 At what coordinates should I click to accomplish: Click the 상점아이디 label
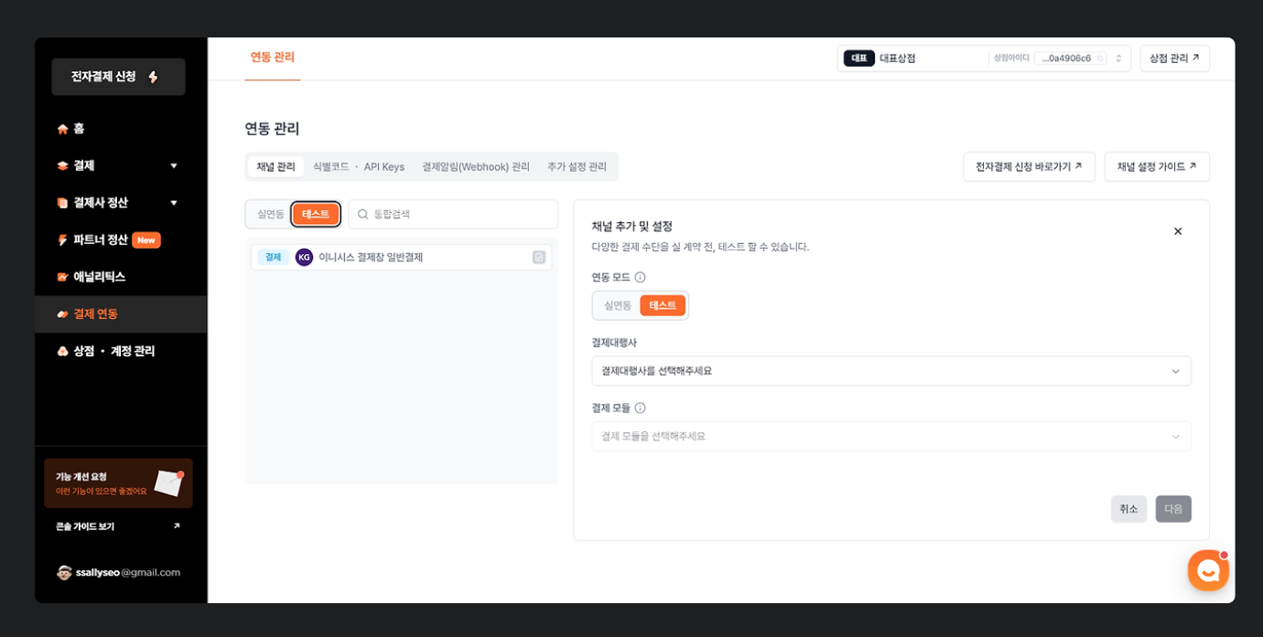point(1011,58)
